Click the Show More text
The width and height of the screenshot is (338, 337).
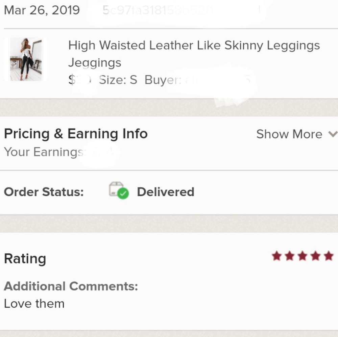(x=289, y=134)
